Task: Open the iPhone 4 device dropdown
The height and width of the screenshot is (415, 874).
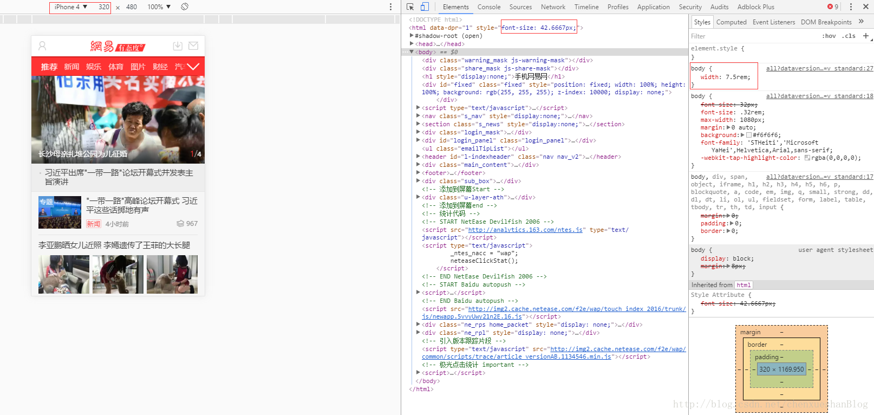Action: (x=71, y=7)
